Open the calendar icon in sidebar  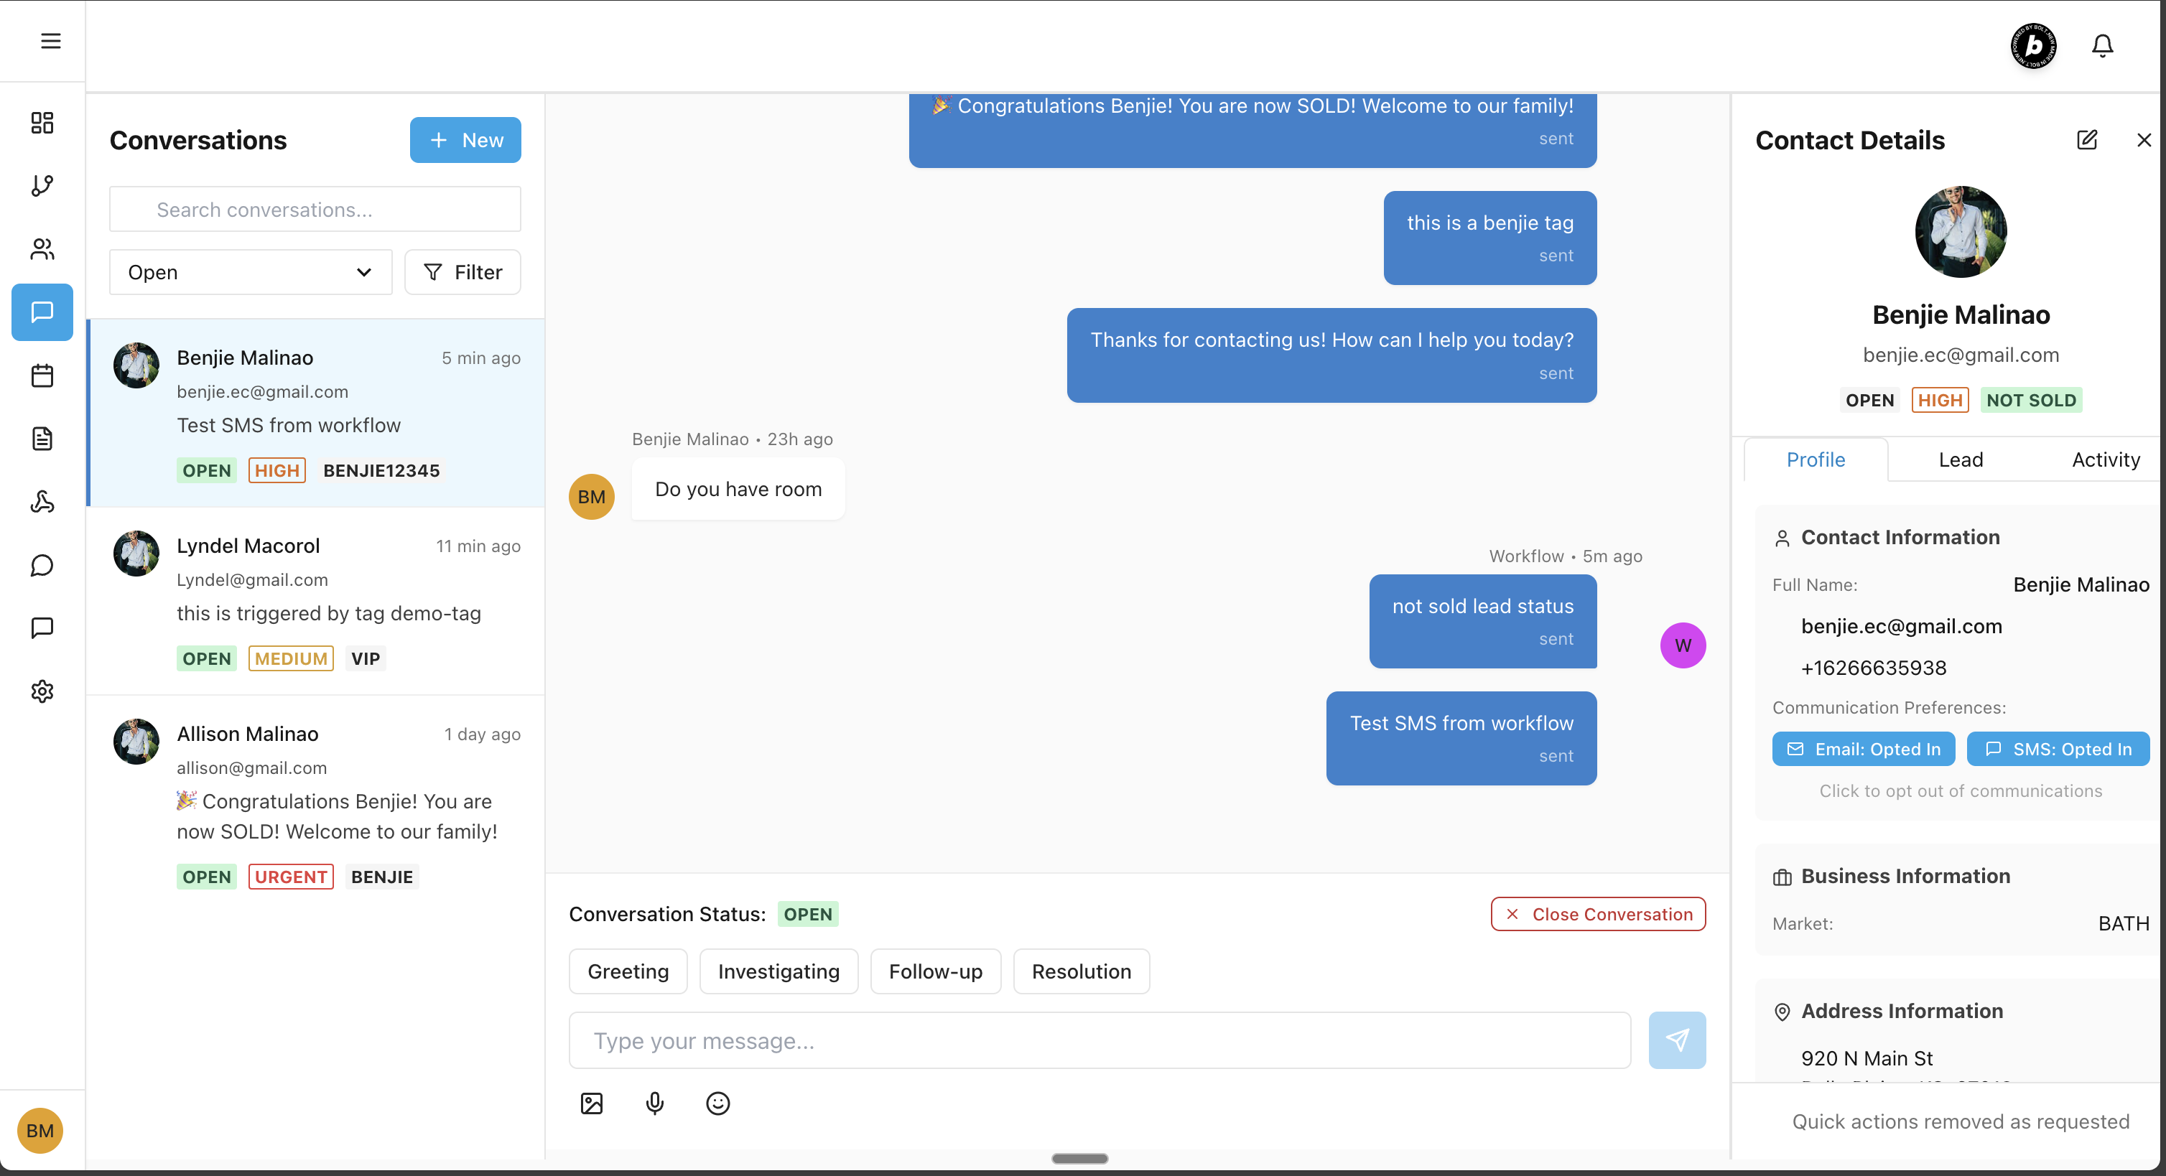42,375
